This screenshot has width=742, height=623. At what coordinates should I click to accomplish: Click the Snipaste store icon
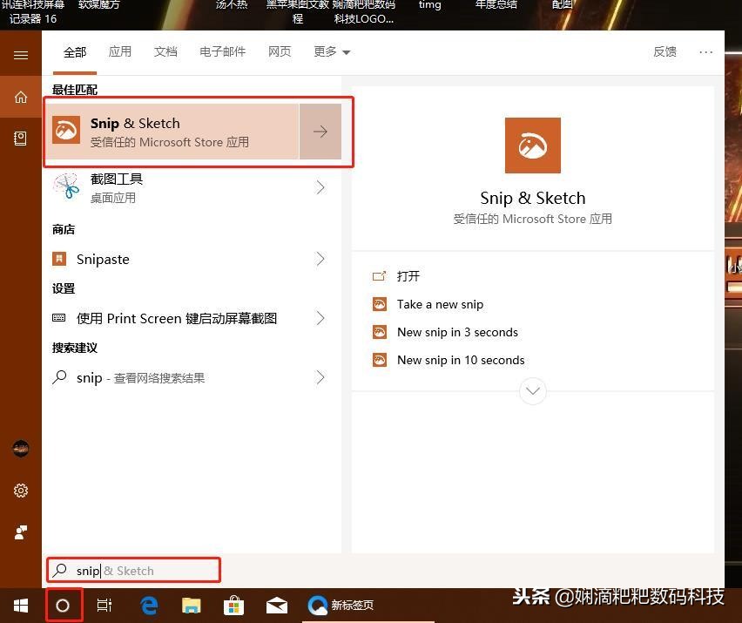click(x=59, y=259)
